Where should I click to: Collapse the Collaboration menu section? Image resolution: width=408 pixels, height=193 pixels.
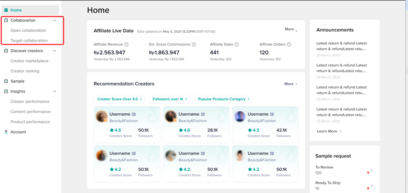pos(55,20)
